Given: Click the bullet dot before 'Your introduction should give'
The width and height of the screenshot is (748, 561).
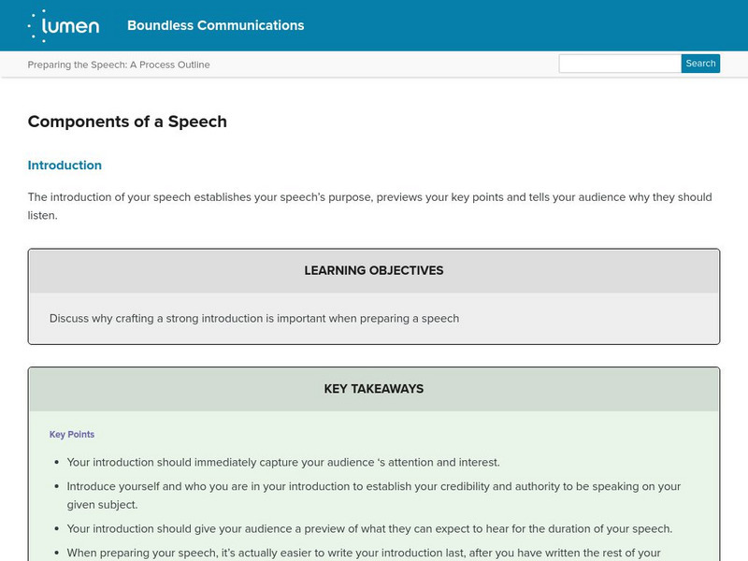Looking at the screenshot, I should point(57,529).
